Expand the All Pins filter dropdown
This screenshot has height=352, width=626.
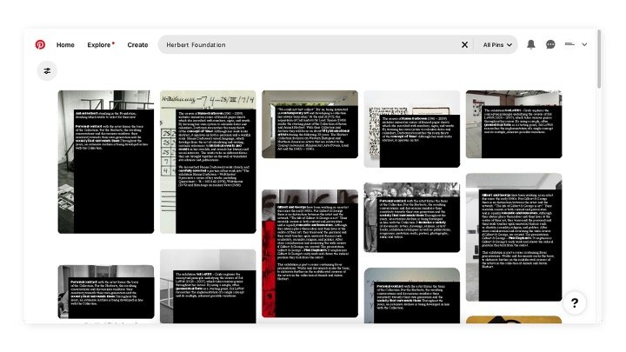tap(497, 45)
